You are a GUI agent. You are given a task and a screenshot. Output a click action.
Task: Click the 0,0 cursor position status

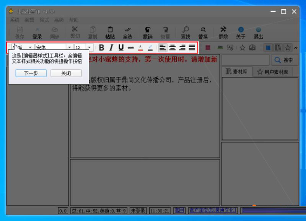pos(63,211)
